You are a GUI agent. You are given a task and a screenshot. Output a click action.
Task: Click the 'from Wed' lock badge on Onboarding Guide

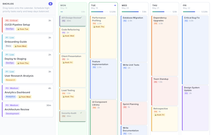pos(20,46)
